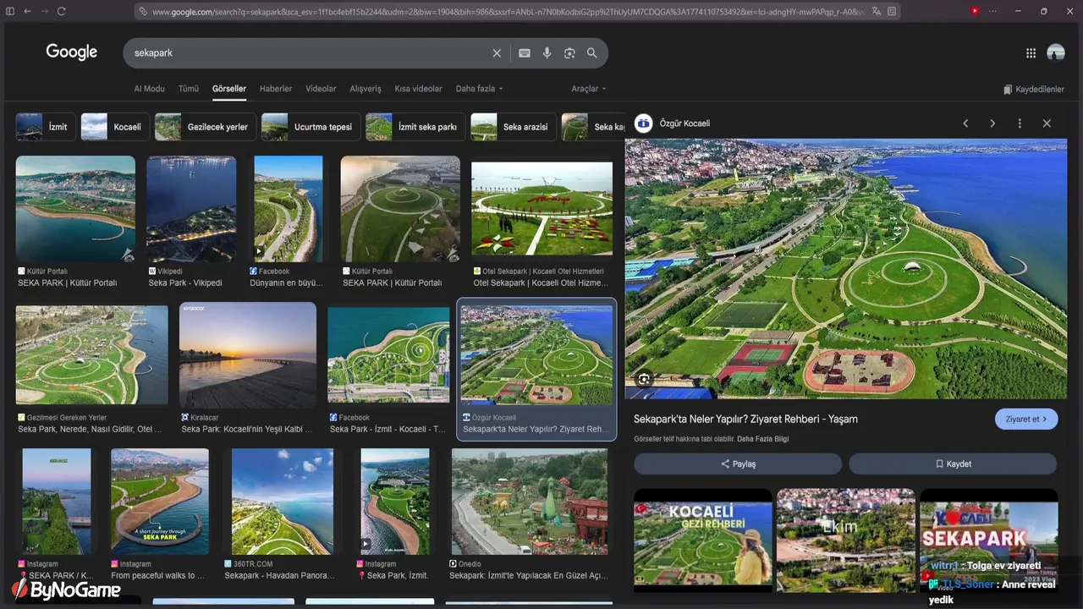This screenshot has width=1083, height=609.
Task: Open Google Lens image search icon
Action: pos(569,52)
